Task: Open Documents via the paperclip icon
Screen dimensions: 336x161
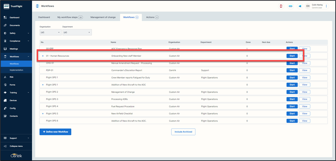Action: coord(5,25)
